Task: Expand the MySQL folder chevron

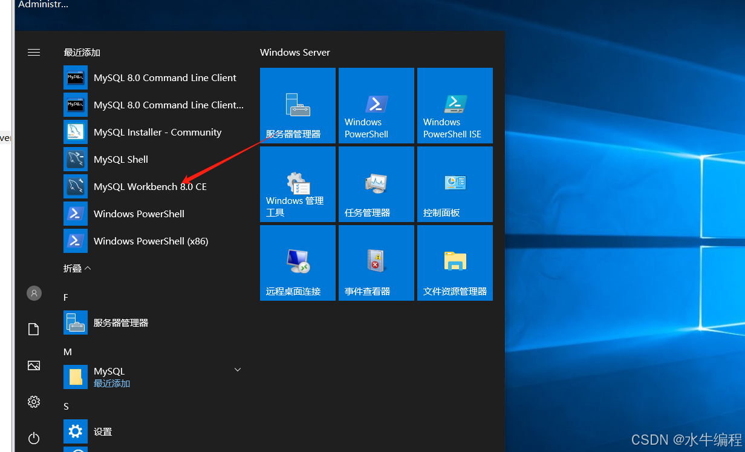Action: [238, 369]
